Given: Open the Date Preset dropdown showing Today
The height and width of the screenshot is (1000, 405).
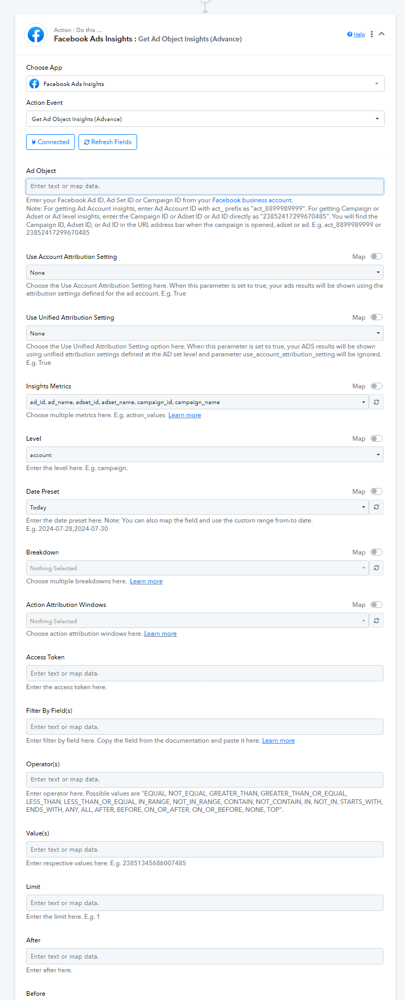Looking at the screenshot, I should 197,507.
